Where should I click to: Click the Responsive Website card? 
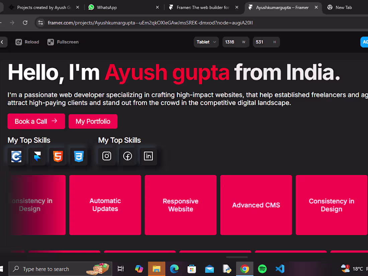181,205
